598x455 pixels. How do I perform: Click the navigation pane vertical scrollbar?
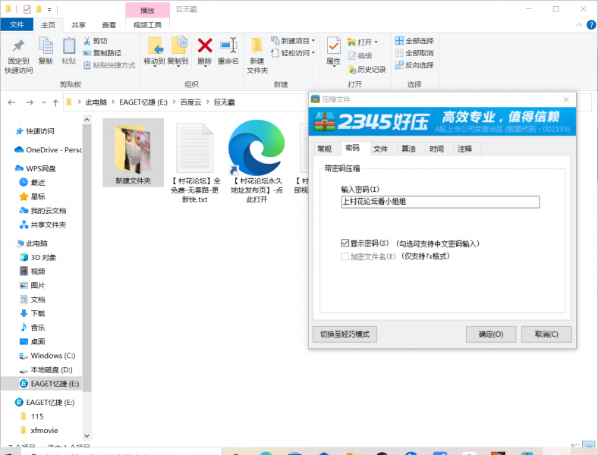pos(87,265)
